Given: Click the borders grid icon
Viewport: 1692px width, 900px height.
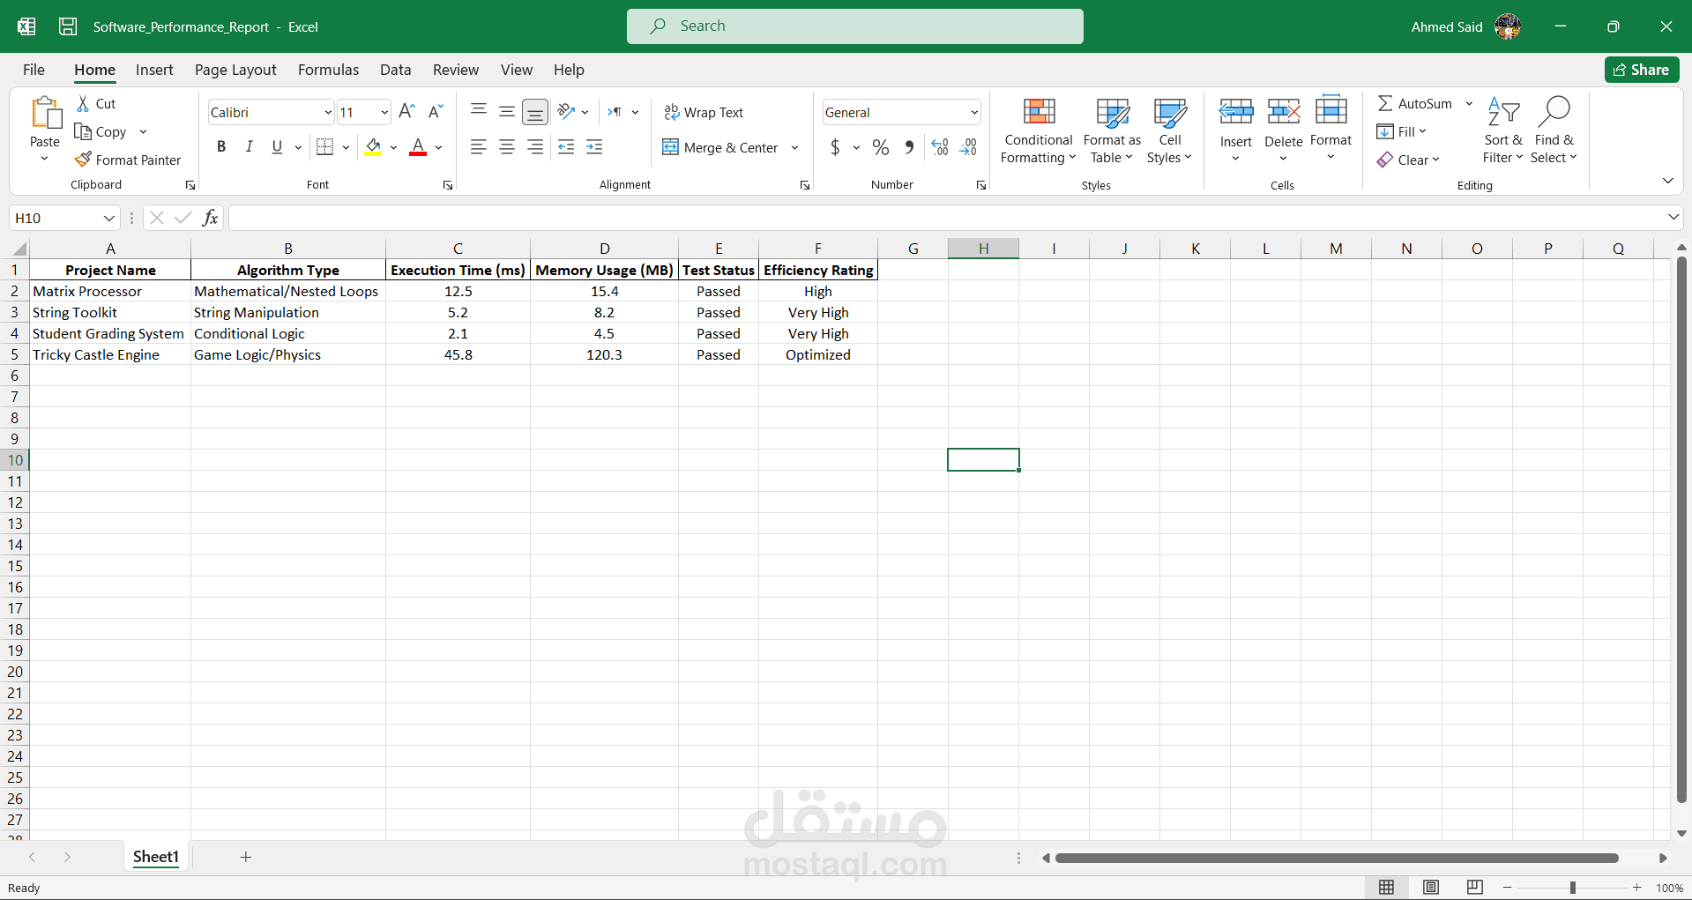Looking at the screenshot, I should tap(324, 147).
